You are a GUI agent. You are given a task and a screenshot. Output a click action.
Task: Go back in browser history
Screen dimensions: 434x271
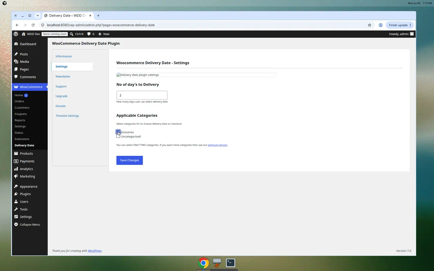[x=17, y=25]
